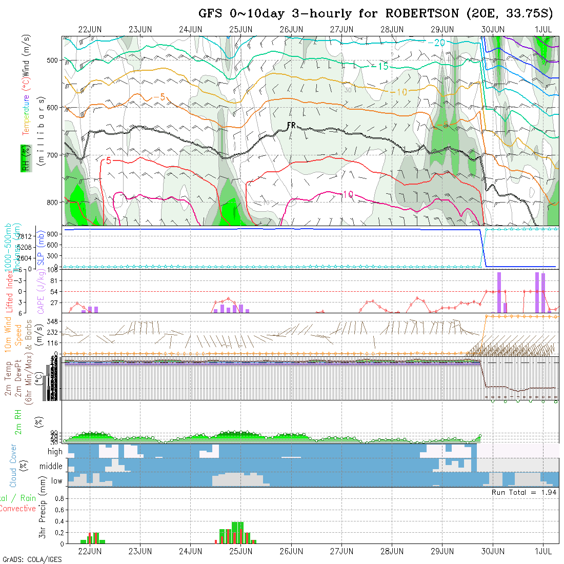Click the GrADS: COLA/IGES credit text
The image size is (564, 564).
click(32, 559)
